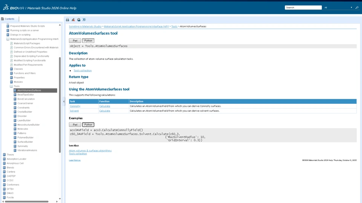Open the Calculate link in the Solvent row
Image resolution: width=362 pixels, height=203 pixels.
(104, 111)
